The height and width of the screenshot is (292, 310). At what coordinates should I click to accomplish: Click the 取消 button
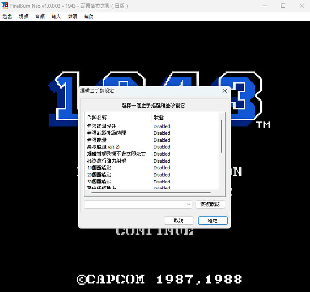(179, 220)
